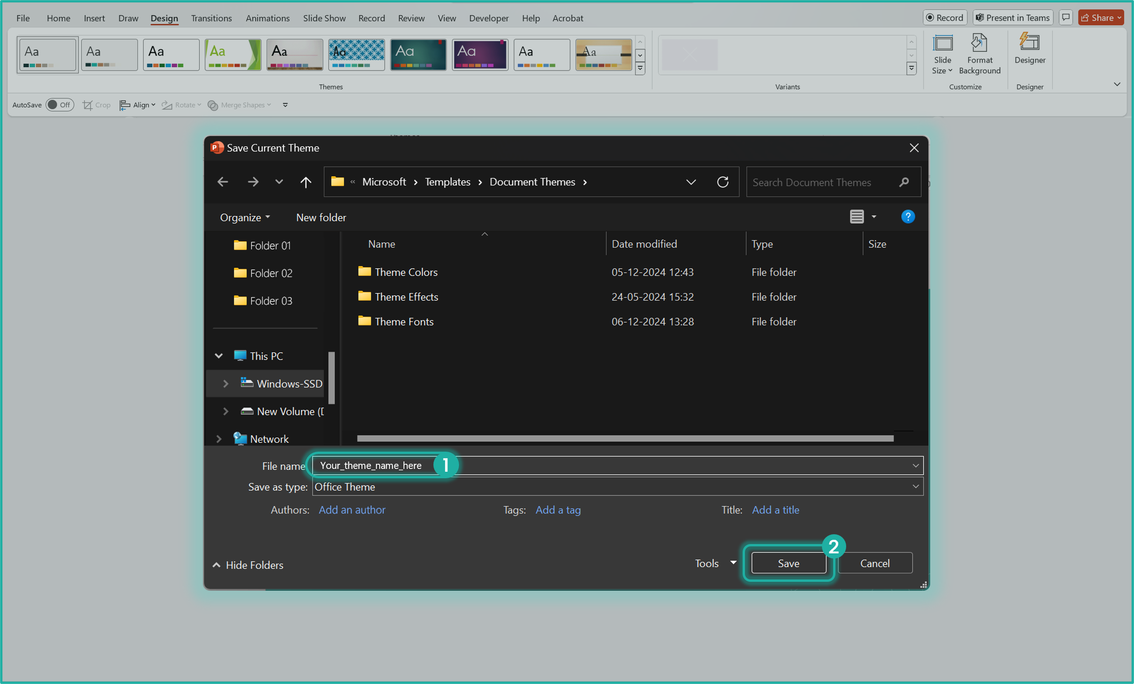Open recent locations dropdown arrow
This screenshot has width=1134, height=684.
point(279,182)
